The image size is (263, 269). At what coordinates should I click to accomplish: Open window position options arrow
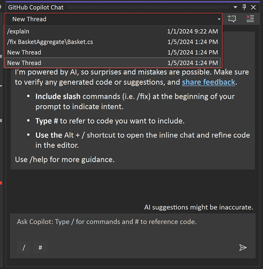[236, 7]
